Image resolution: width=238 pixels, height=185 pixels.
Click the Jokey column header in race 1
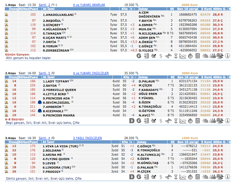click(x=143, y=9)
